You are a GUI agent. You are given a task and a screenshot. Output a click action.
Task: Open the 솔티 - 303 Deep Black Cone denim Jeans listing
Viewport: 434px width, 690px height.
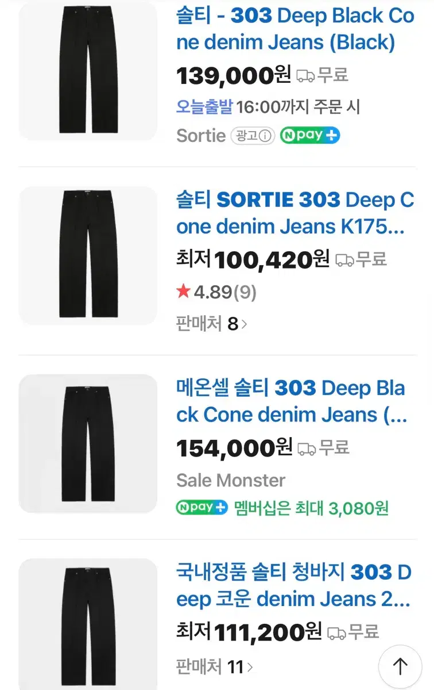295,29
